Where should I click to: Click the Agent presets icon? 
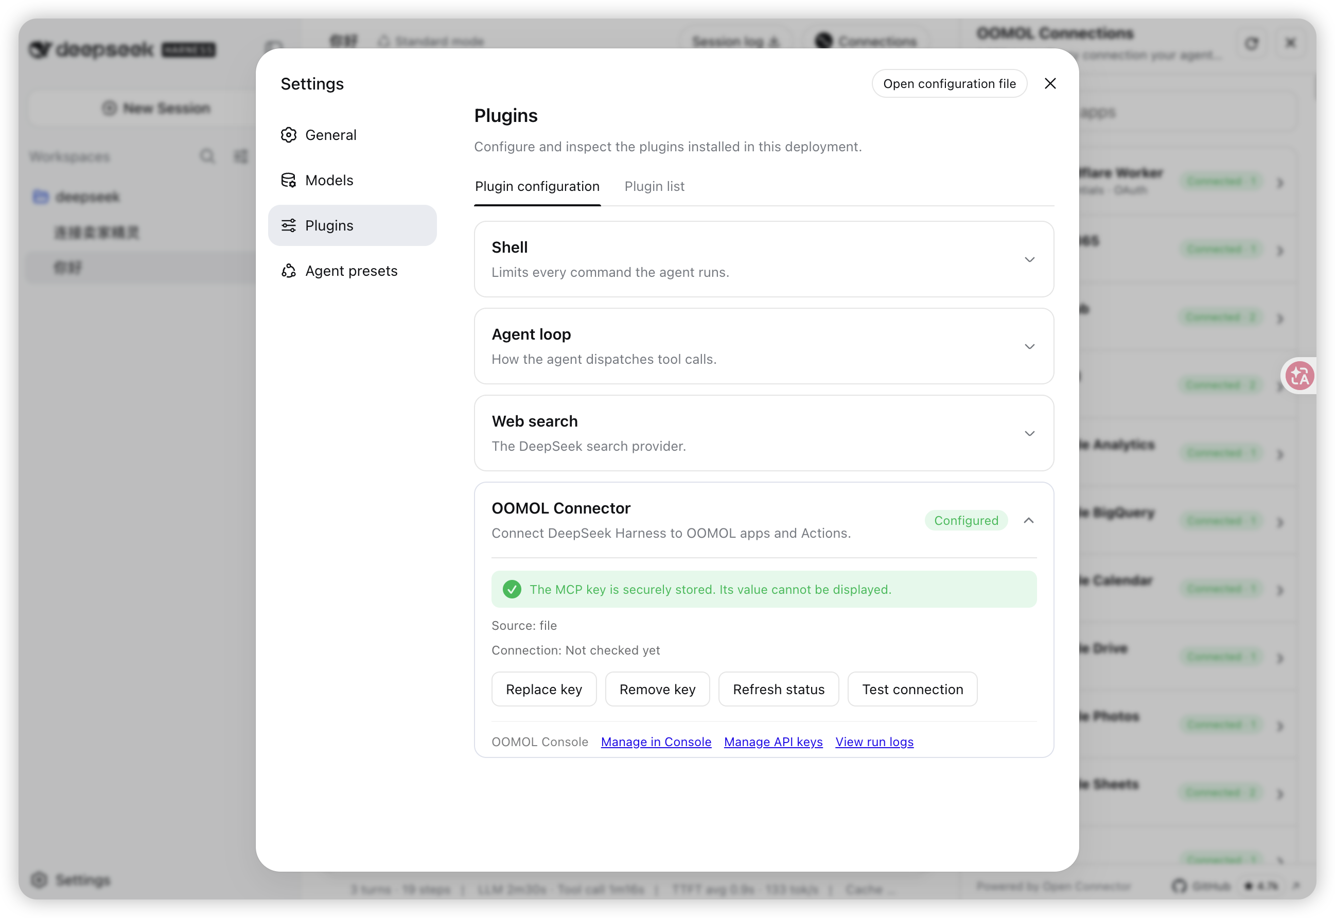click(x=288, y=271)
